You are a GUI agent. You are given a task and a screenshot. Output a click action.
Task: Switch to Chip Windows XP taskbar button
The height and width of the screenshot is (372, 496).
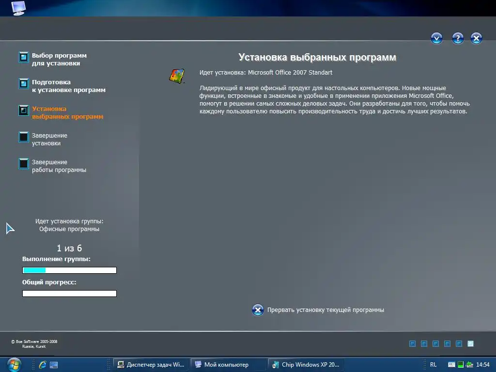[306, 365]
